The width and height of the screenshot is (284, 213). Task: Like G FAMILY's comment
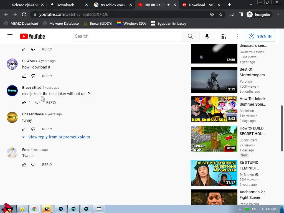point(24,76)
